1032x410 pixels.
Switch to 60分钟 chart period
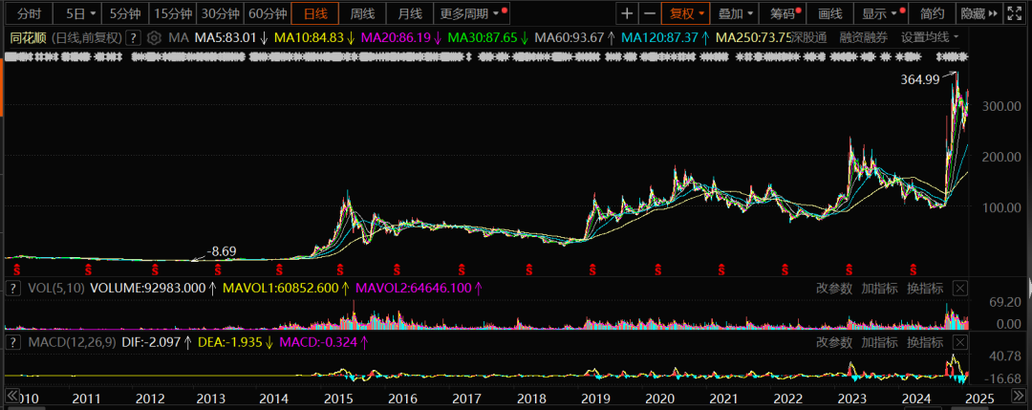coord(268,13)
